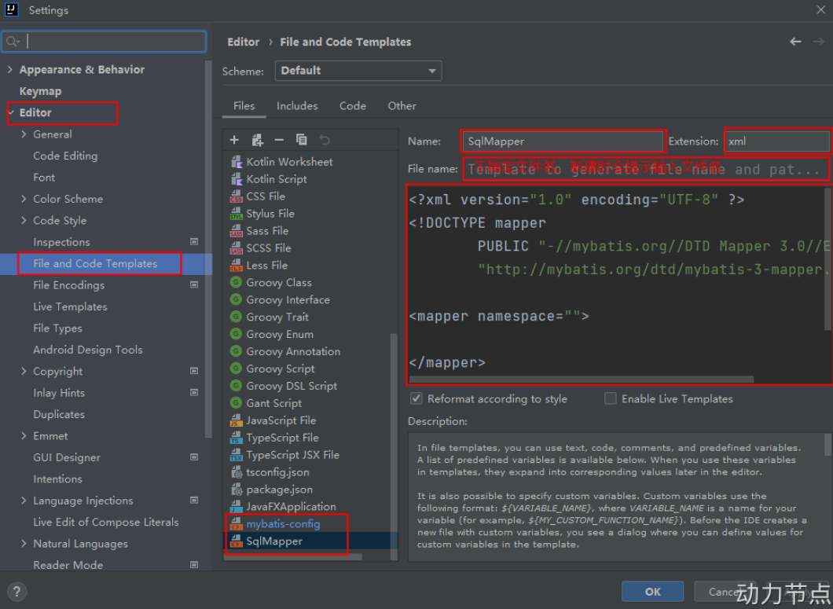Click the template code horizontal scrollbar

pos(582,380)
